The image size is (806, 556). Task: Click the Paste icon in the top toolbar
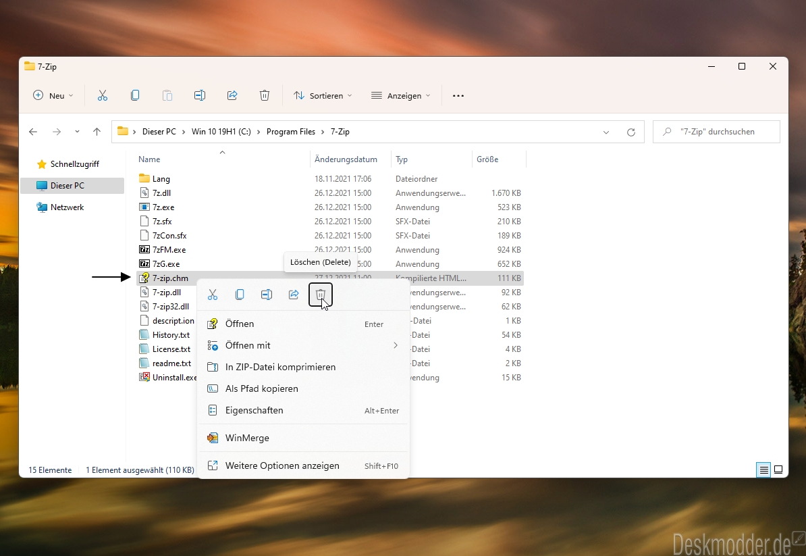167,96
